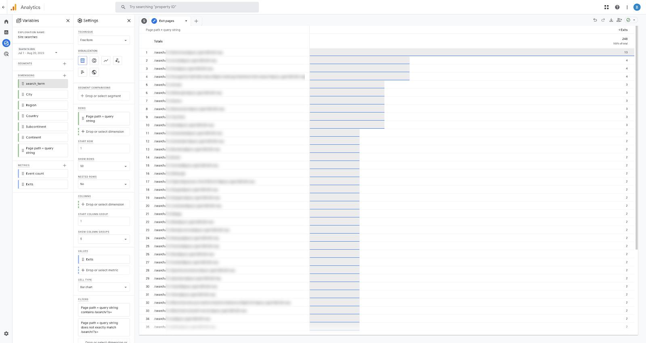Click Drop or select metric under Values

(104, 270)
